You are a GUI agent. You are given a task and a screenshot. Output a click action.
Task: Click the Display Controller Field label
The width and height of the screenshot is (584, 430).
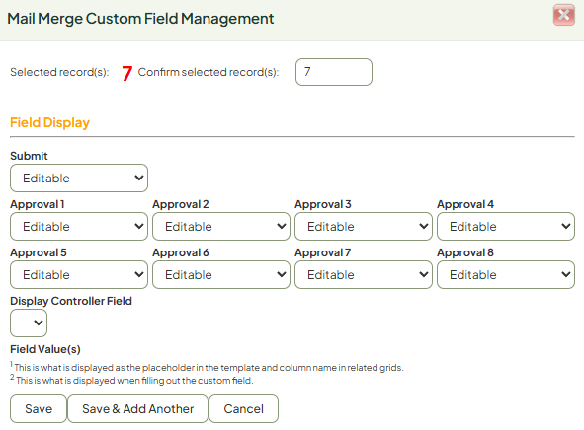tap(71, 301)
